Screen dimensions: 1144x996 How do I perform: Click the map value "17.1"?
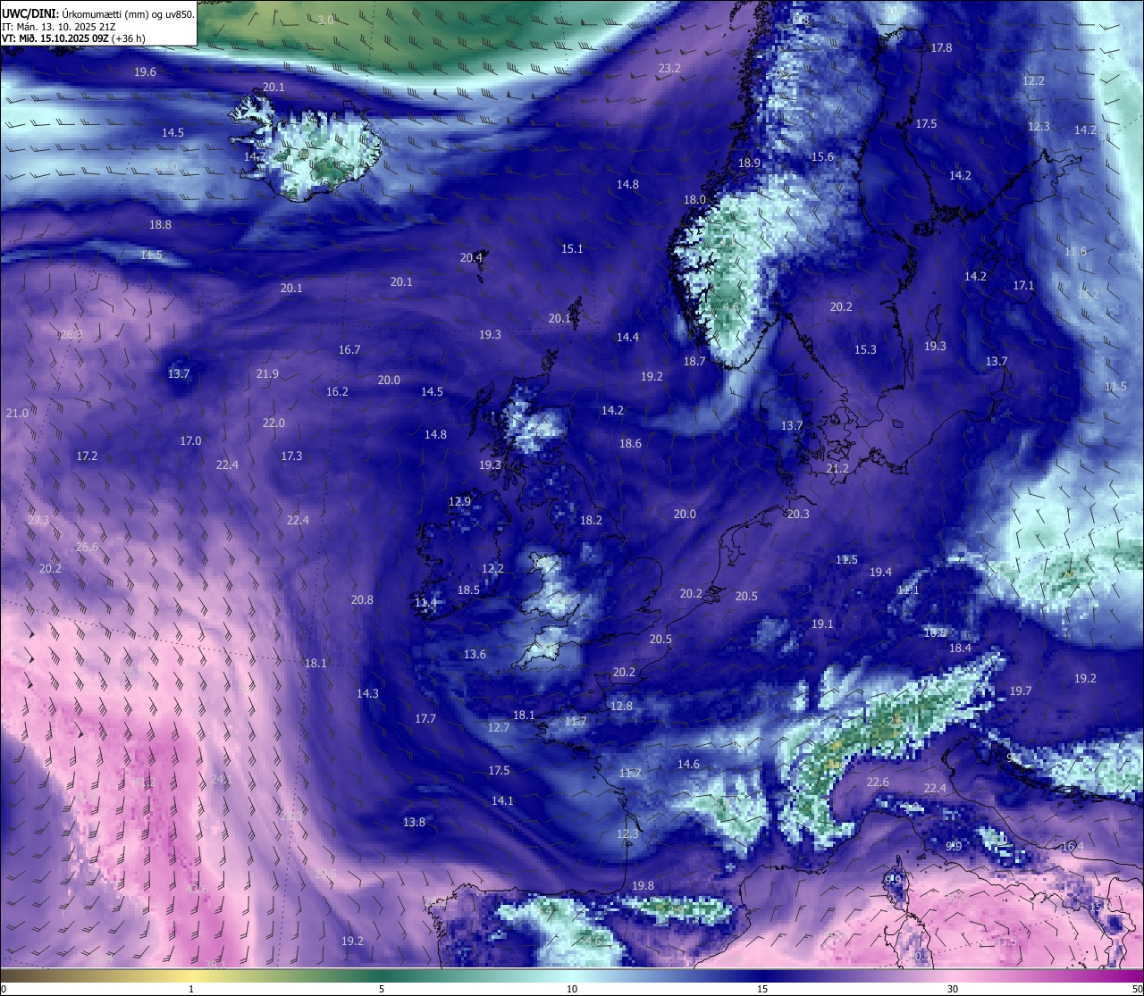tap(1023, 286)
